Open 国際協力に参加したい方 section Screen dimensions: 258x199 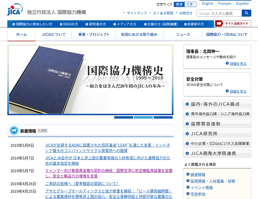pos(33,24)
